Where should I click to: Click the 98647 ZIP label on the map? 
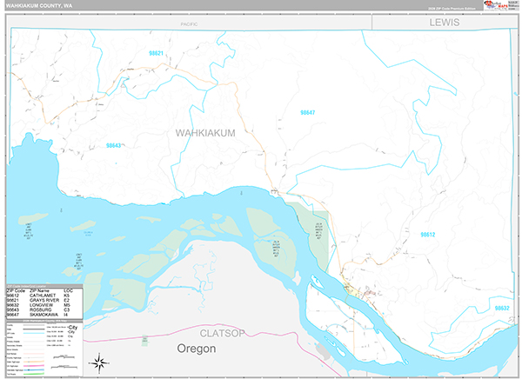click(x=308, y=112)
